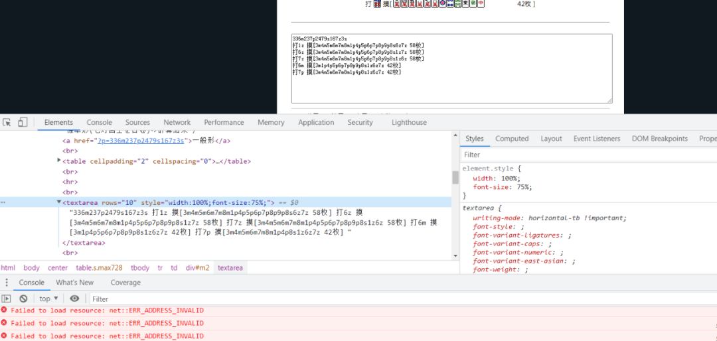Select html in the breadcrumb bar
Viewport: 717px width, 341px height.
[8, 268]
